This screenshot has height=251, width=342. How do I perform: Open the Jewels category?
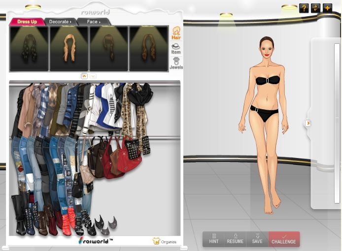pyautogui.click(x=176, y=63)
